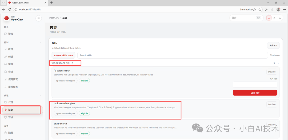The image size is (288, 140).
Task: Open the browser downloads icon
Action: point(272,9)
